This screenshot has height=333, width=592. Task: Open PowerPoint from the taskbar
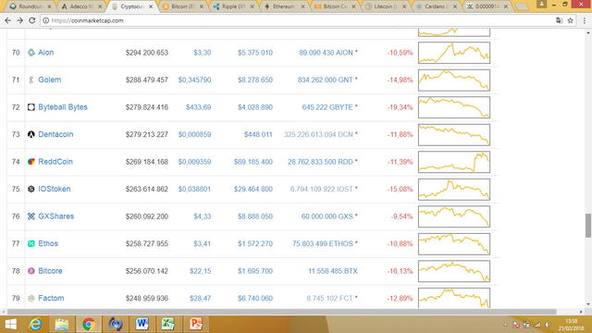195,324
